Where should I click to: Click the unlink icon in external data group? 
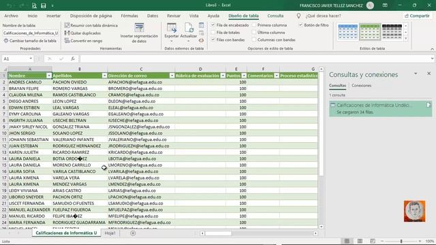[x=202, y=41]
